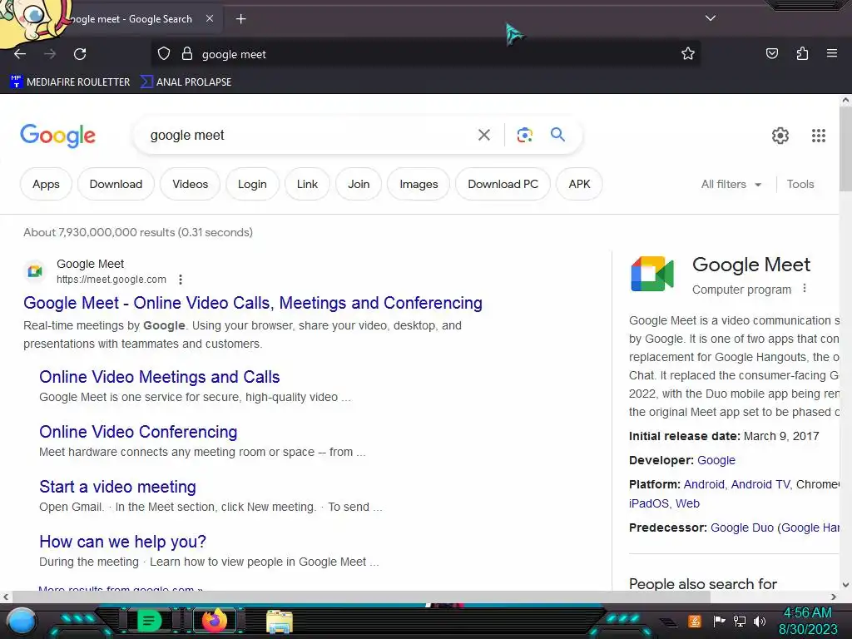The width and height of the screenshot is (852, 639).
Task: Clear the search box with the X icon
Action: (483, 135)
